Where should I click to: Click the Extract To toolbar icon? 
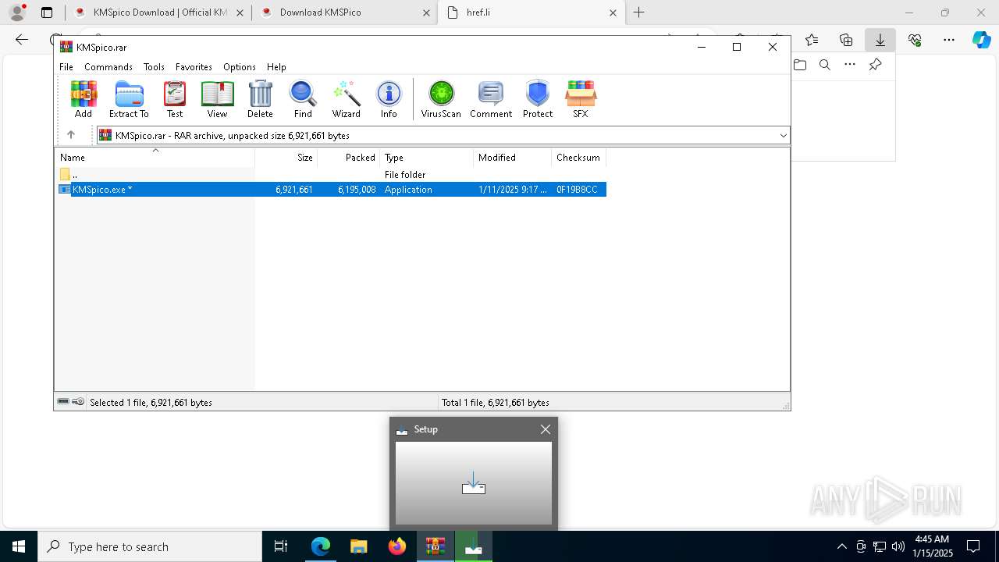pyautogui.click(x=129, y=99)
